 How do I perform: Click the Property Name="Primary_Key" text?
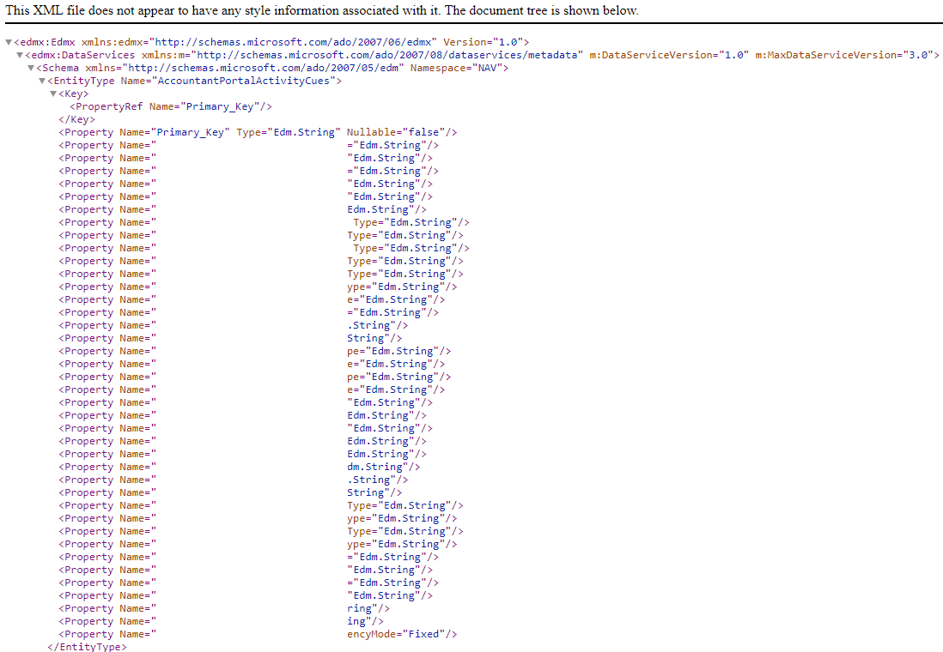144,132
